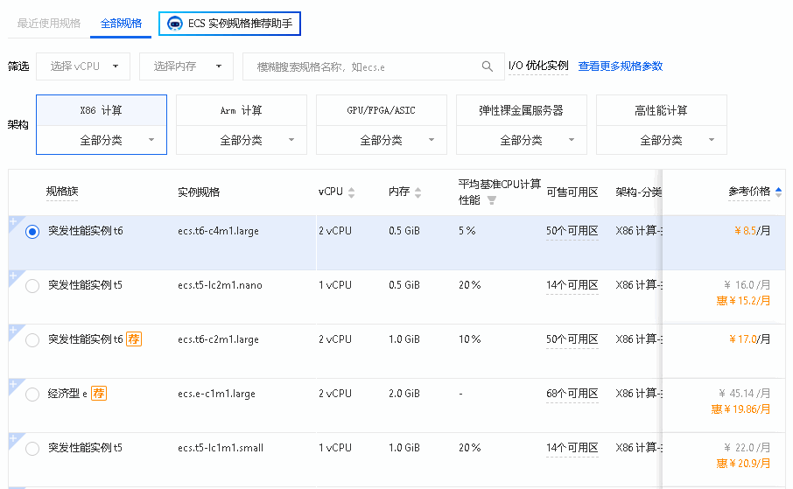
Task: Click the 实例规格 column header
Action: 199,192
